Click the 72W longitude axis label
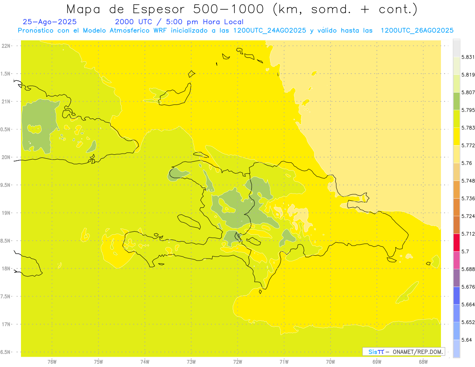This screenshot has height=367, width=475. 237,361
